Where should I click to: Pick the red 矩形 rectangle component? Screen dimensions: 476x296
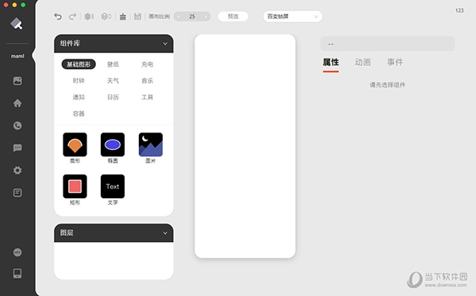click(75, 186)
